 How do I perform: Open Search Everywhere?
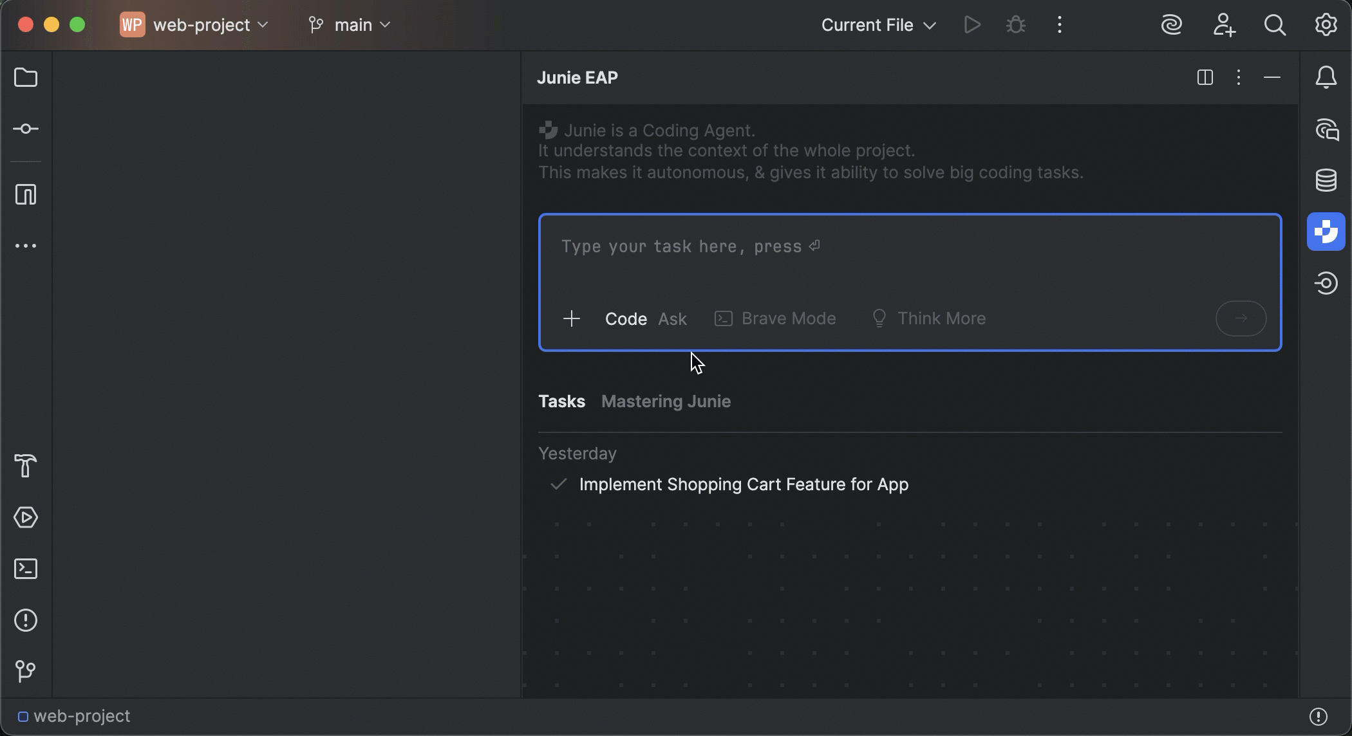click(x=1274, y=24)
